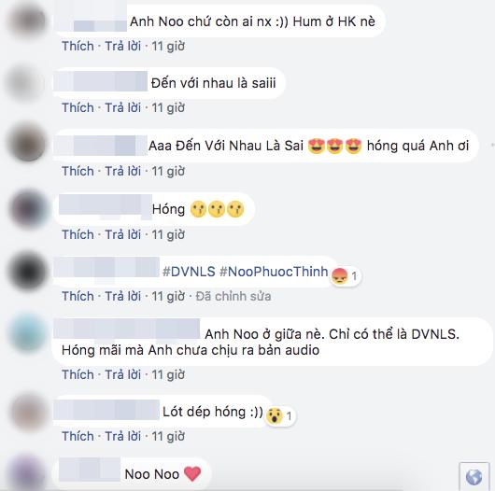Like the 'Aaa Đến Với Nhau Là Sai' comment

pyautogui.click(x=78, y=171)
